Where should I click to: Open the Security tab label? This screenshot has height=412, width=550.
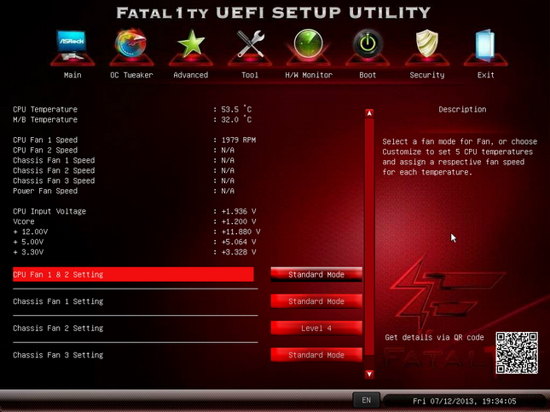(x=427, y=75)
